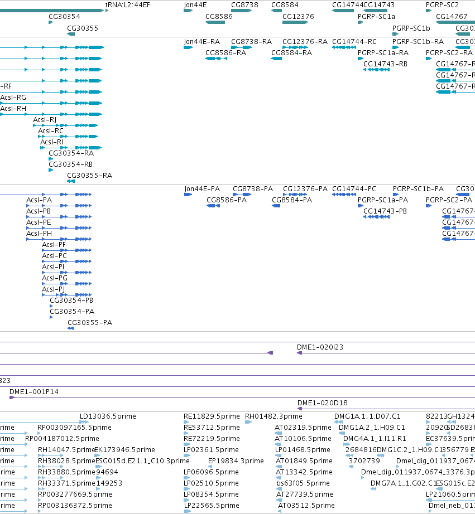The image size is (475, 514).
Task: Select the CG8586-PA protein label
Action: 227,200
